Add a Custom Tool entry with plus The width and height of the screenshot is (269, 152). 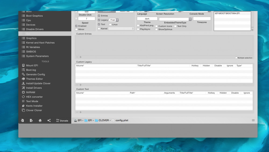click(x=80, y=112)
